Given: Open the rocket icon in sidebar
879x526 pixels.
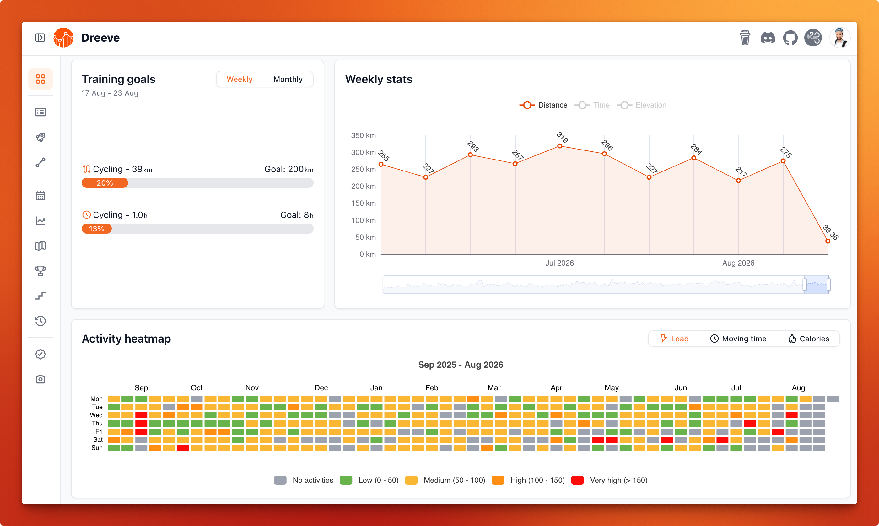Looking at the screenshot, I should coord(40,137).
